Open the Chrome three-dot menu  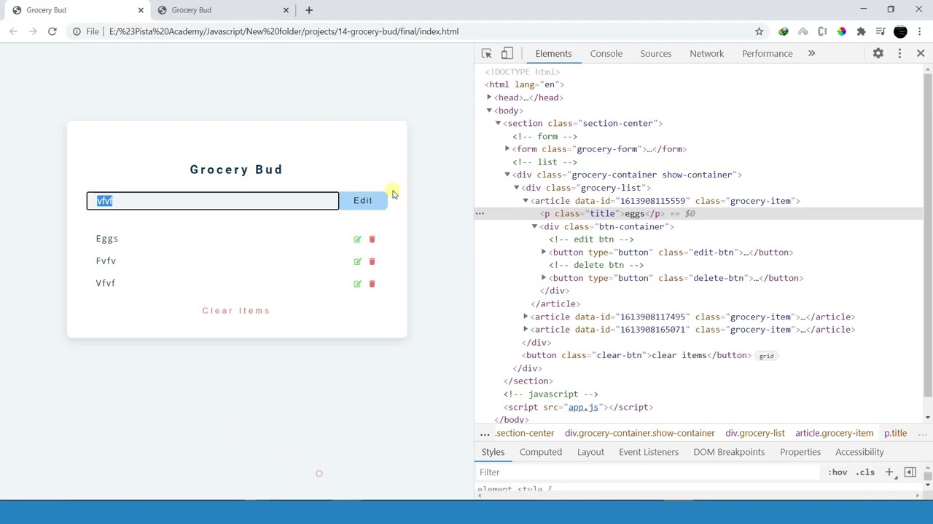tap(920, 31)
